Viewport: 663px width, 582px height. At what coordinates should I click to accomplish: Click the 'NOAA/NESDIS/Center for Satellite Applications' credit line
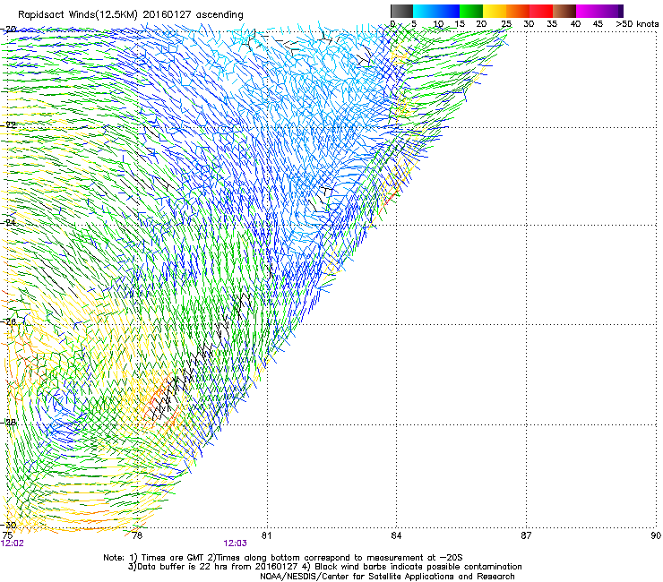pyautogui.click(x=387, y=577)
